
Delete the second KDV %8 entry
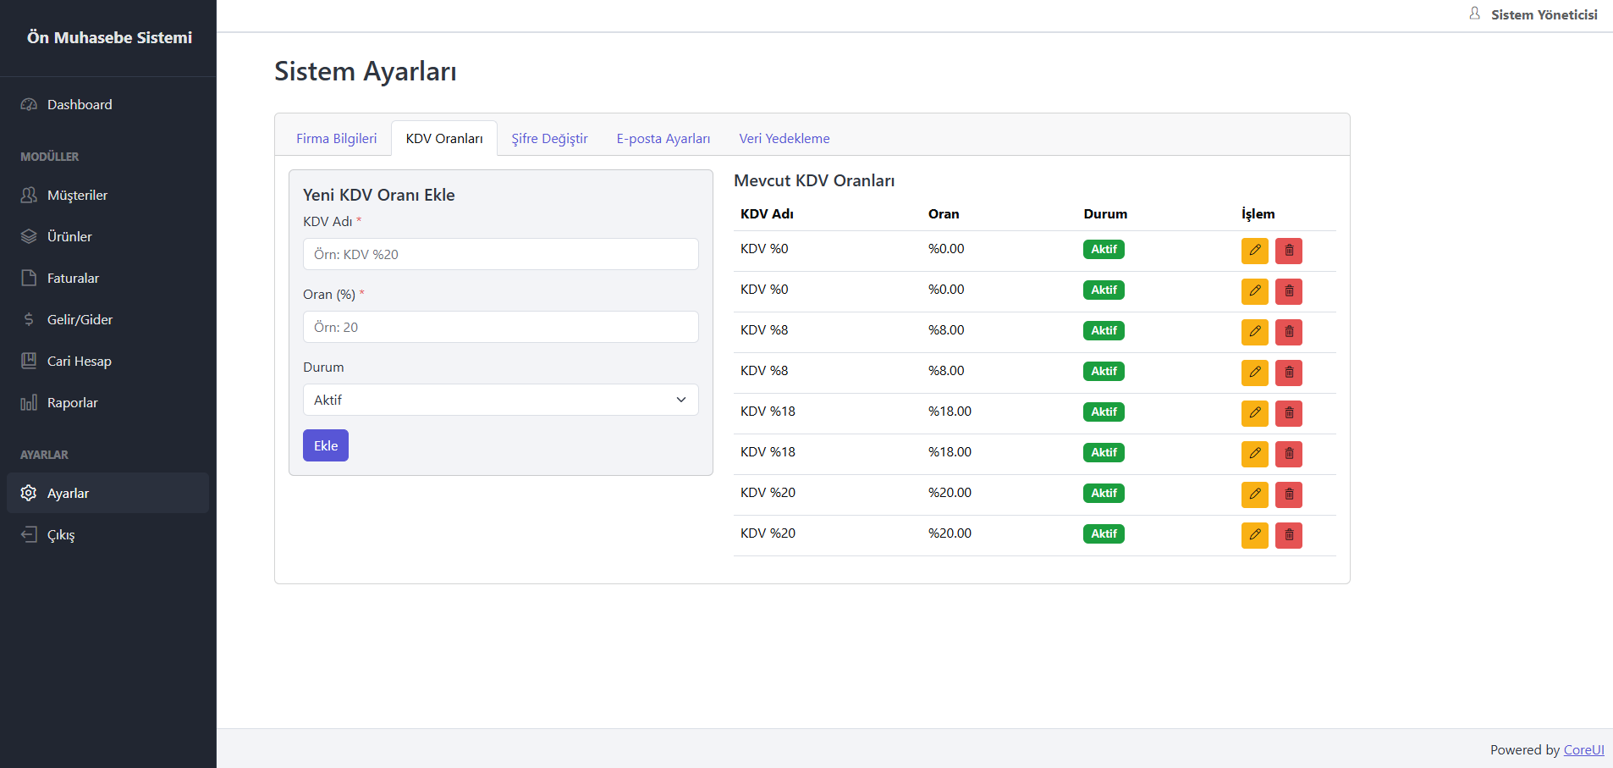tap(1288, 373)
